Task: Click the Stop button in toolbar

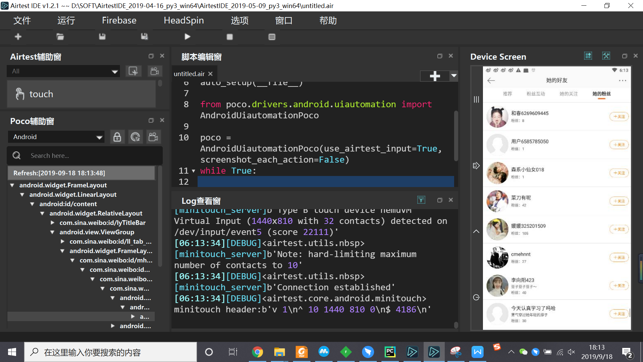Action: click(x=230, y=37)
